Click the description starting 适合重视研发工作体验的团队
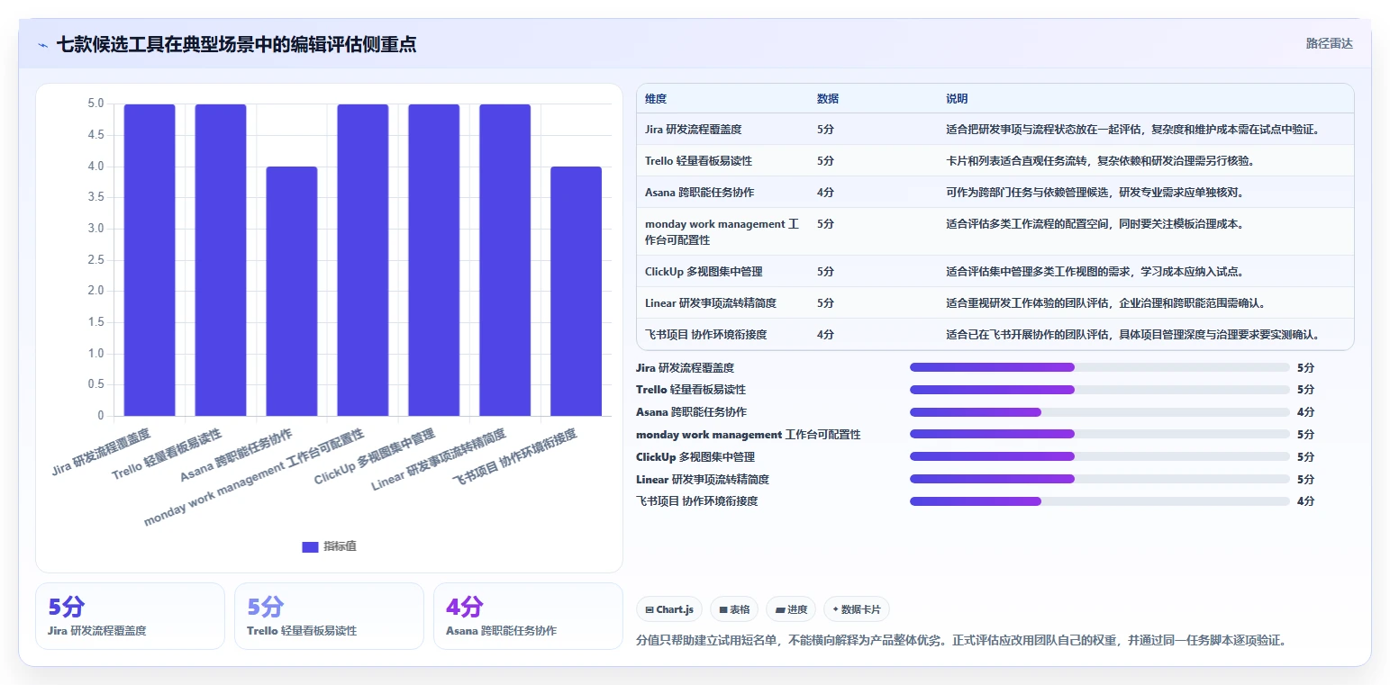Viewport: 1390px width, 685px height. pyautogui.click(x=1106, y=303)
